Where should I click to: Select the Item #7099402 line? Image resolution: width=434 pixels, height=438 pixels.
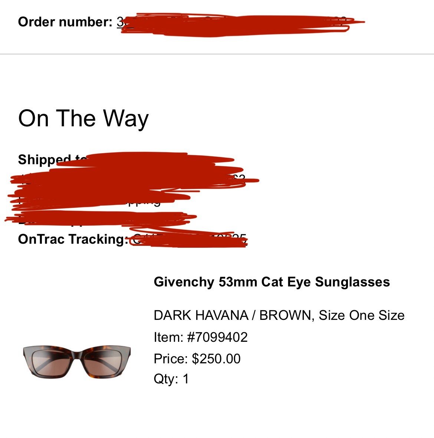coord(201,337)
